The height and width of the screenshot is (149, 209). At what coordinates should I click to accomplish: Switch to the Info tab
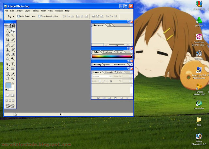pos(109,25)
